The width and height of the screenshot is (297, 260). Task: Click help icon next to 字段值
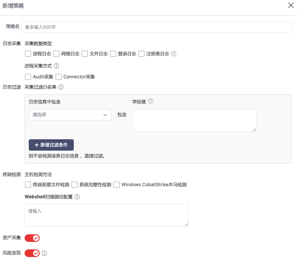151,101
